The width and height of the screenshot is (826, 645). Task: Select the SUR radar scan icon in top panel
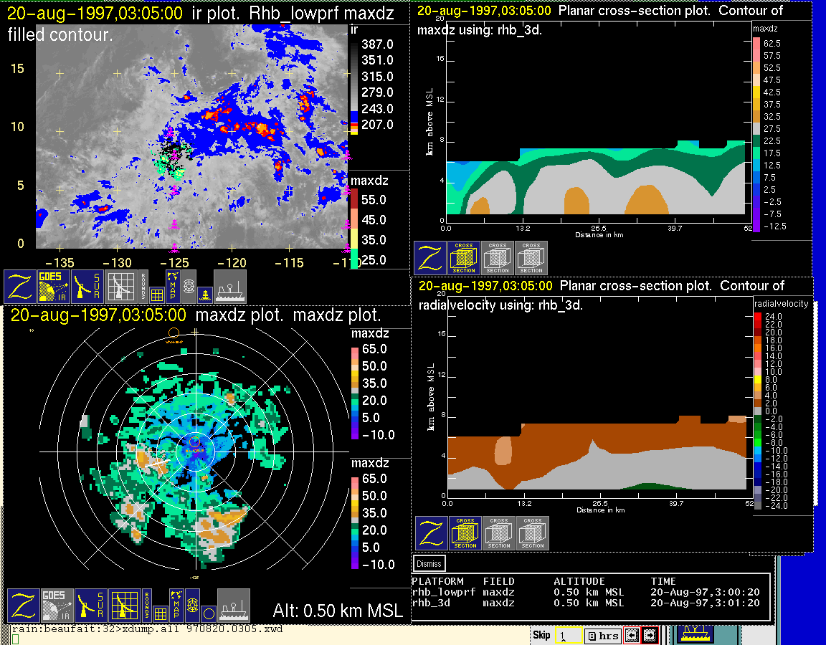pos(88,286)
